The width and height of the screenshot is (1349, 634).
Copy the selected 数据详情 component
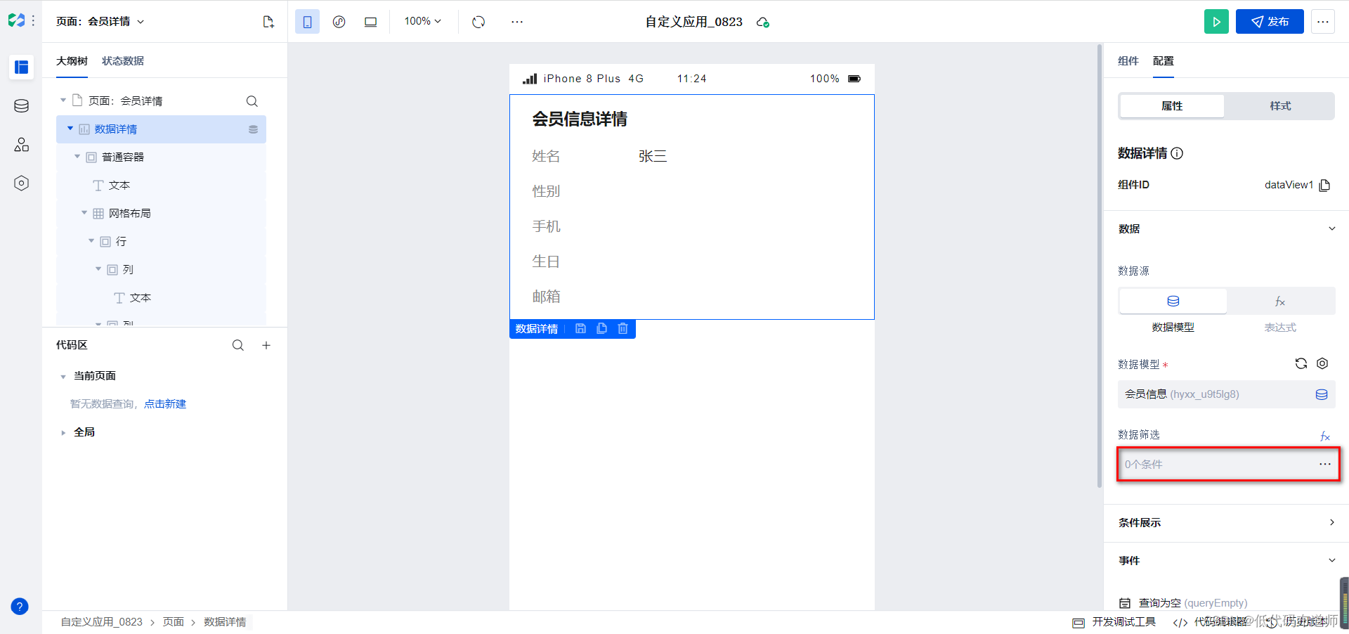click(601, 328)
